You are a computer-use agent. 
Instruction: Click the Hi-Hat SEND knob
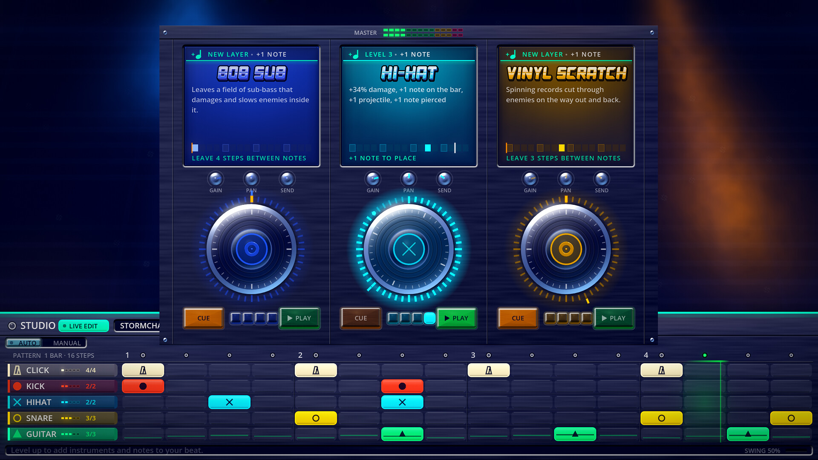(444, 179)
